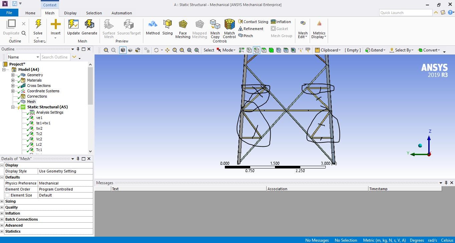
Task: Click Update mesh in the ribbon
Action: pyautogui.click(x=73, y=27)
